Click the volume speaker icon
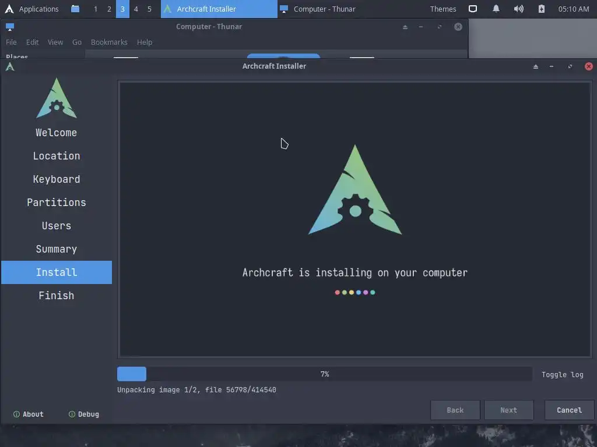 pyautogui.click(x=518, y=9)
